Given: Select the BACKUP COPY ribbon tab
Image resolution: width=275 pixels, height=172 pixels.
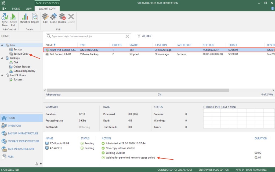Looking at the screenshot, I should click(x=47, y=9).
